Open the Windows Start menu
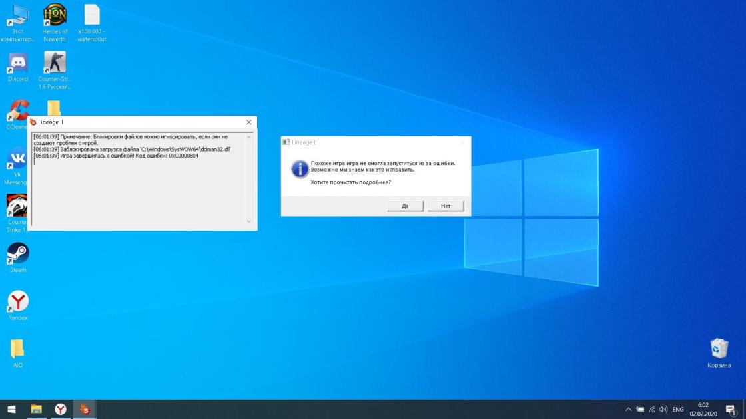Viewport: 746px width, 419px height. point(11,409)
